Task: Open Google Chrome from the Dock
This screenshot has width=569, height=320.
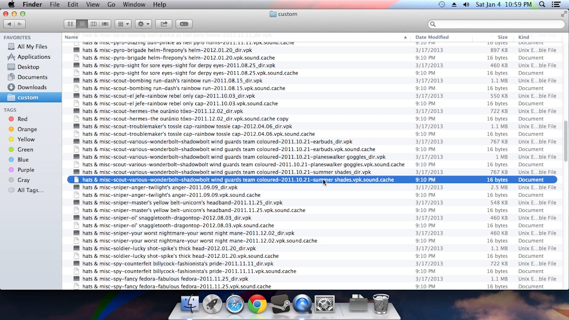Action: tap(257, 304)
